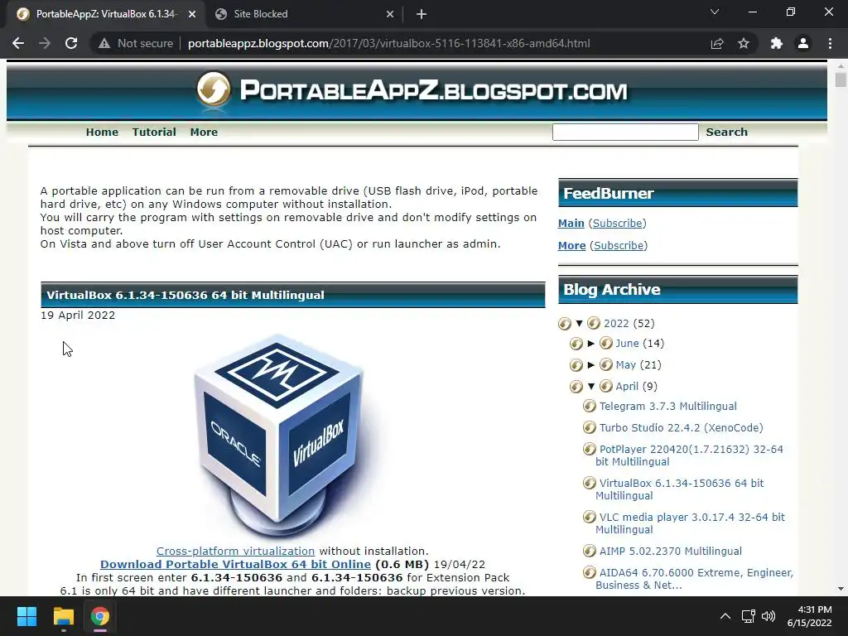Reload the current page

tap(71, 43)
